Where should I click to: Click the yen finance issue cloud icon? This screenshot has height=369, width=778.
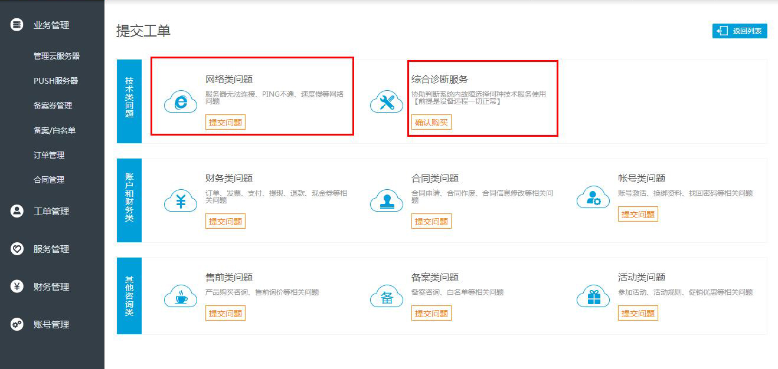[181, 202]
